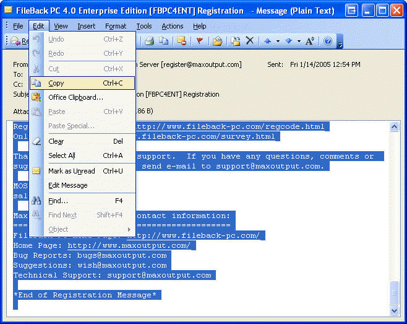Click the sender address register@maxoutput.com
This screenshot has height=324, width=407.
click(x=201, y=64)
